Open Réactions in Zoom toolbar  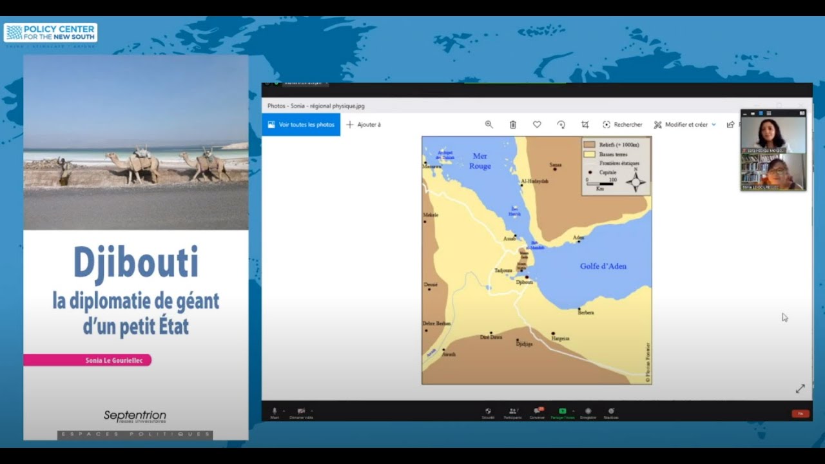click(611, 412)
